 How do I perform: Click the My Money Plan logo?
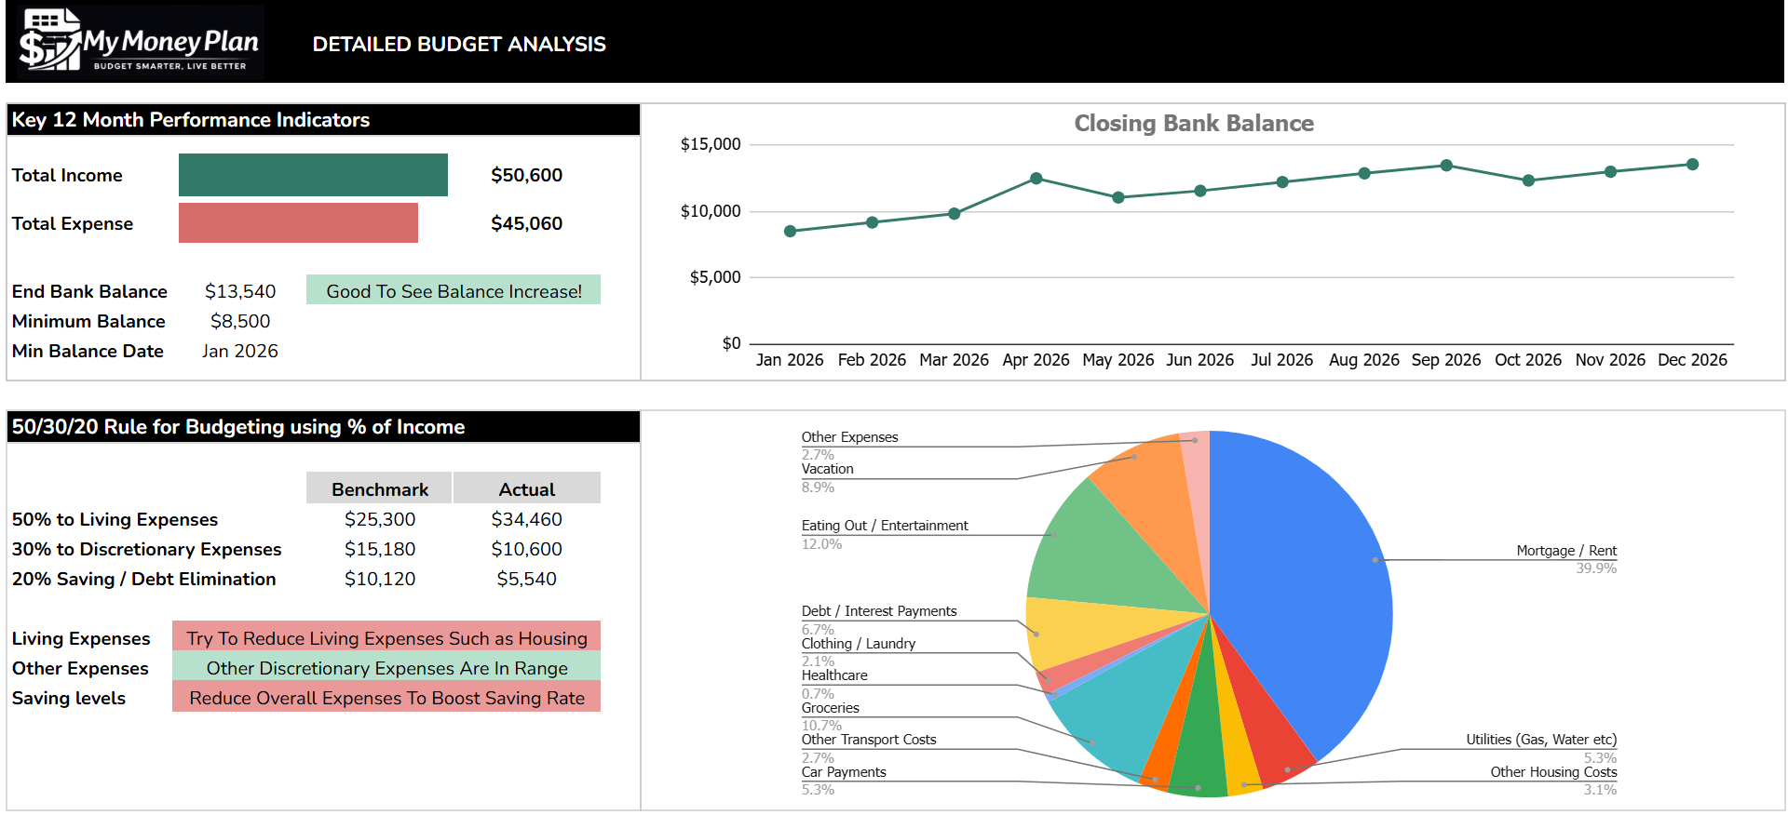coord(141,42)
